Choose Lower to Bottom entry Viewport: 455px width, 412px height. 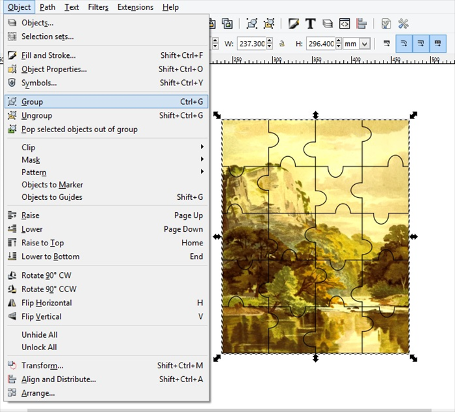pyautogui.click(x=106, y=256)
